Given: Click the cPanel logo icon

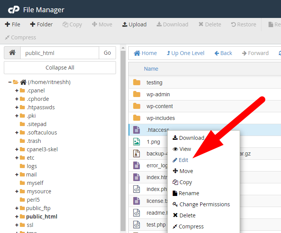Looking at the screenshot, I should (x=14, y=10).
